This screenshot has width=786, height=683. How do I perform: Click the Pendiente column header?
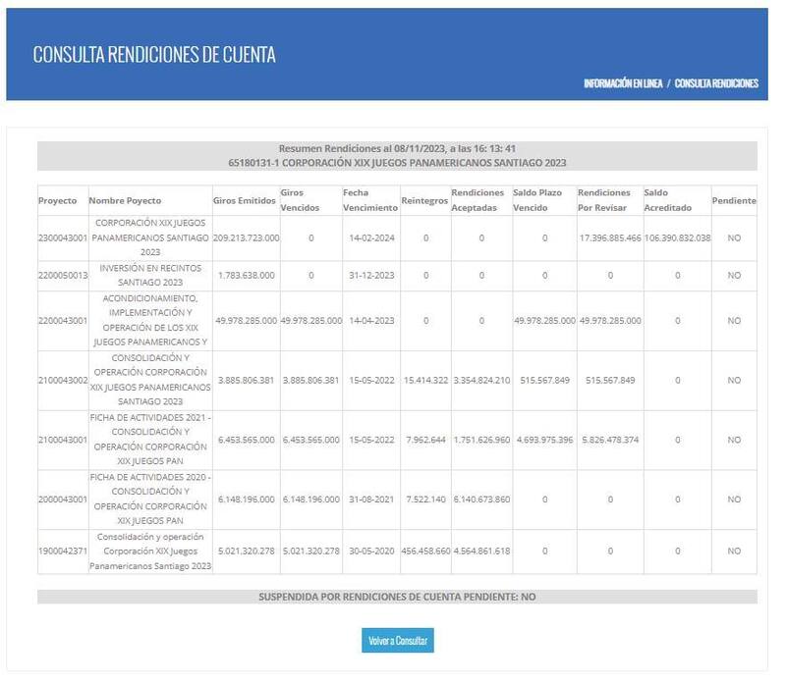click(x=734, y=200)
